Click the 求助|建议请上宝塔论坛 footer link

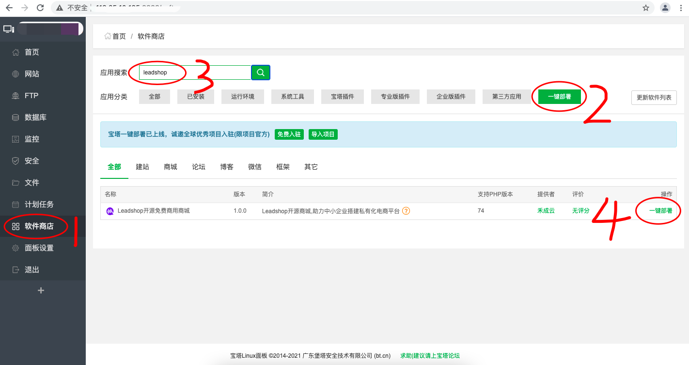(430, 356)
